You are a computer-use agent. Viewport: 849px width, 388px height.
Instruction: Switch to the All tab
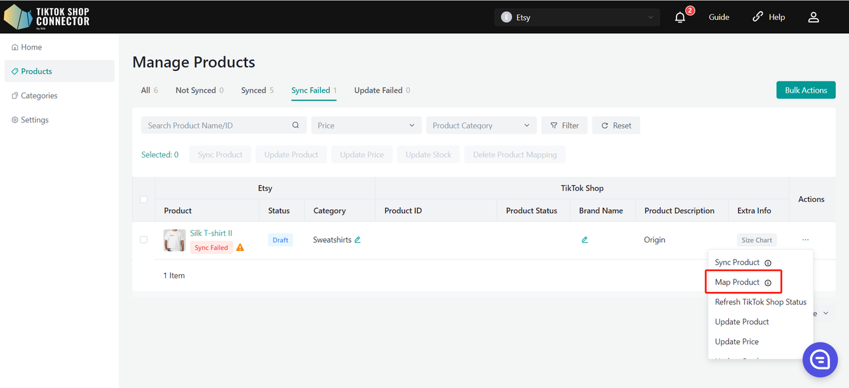point(149,90)
